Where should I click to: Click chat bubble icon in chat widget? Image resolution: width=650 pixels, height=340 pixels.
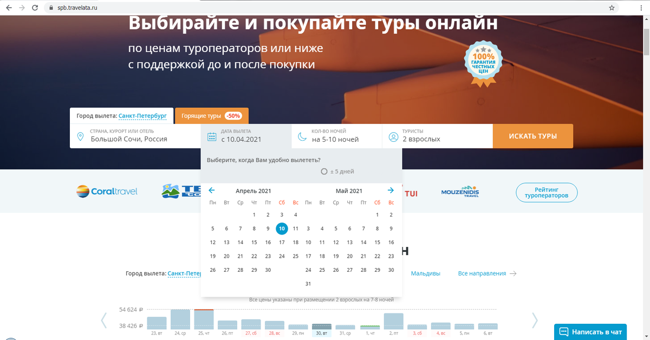(x=563, y=331)
